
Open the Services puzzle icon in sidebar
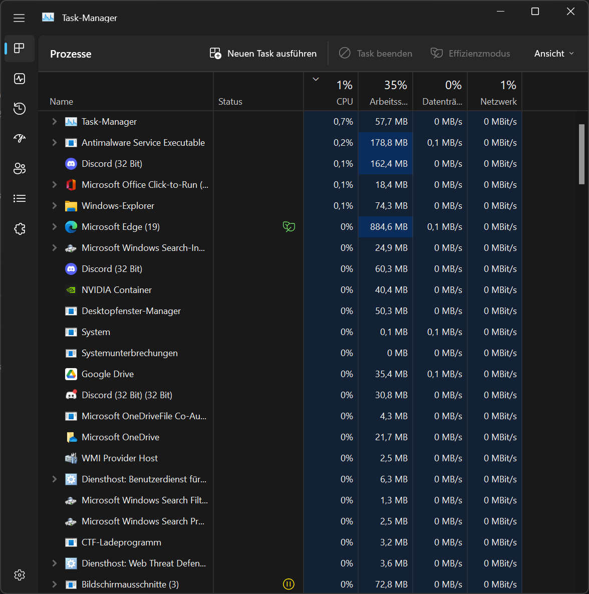(x=20, y=228)
